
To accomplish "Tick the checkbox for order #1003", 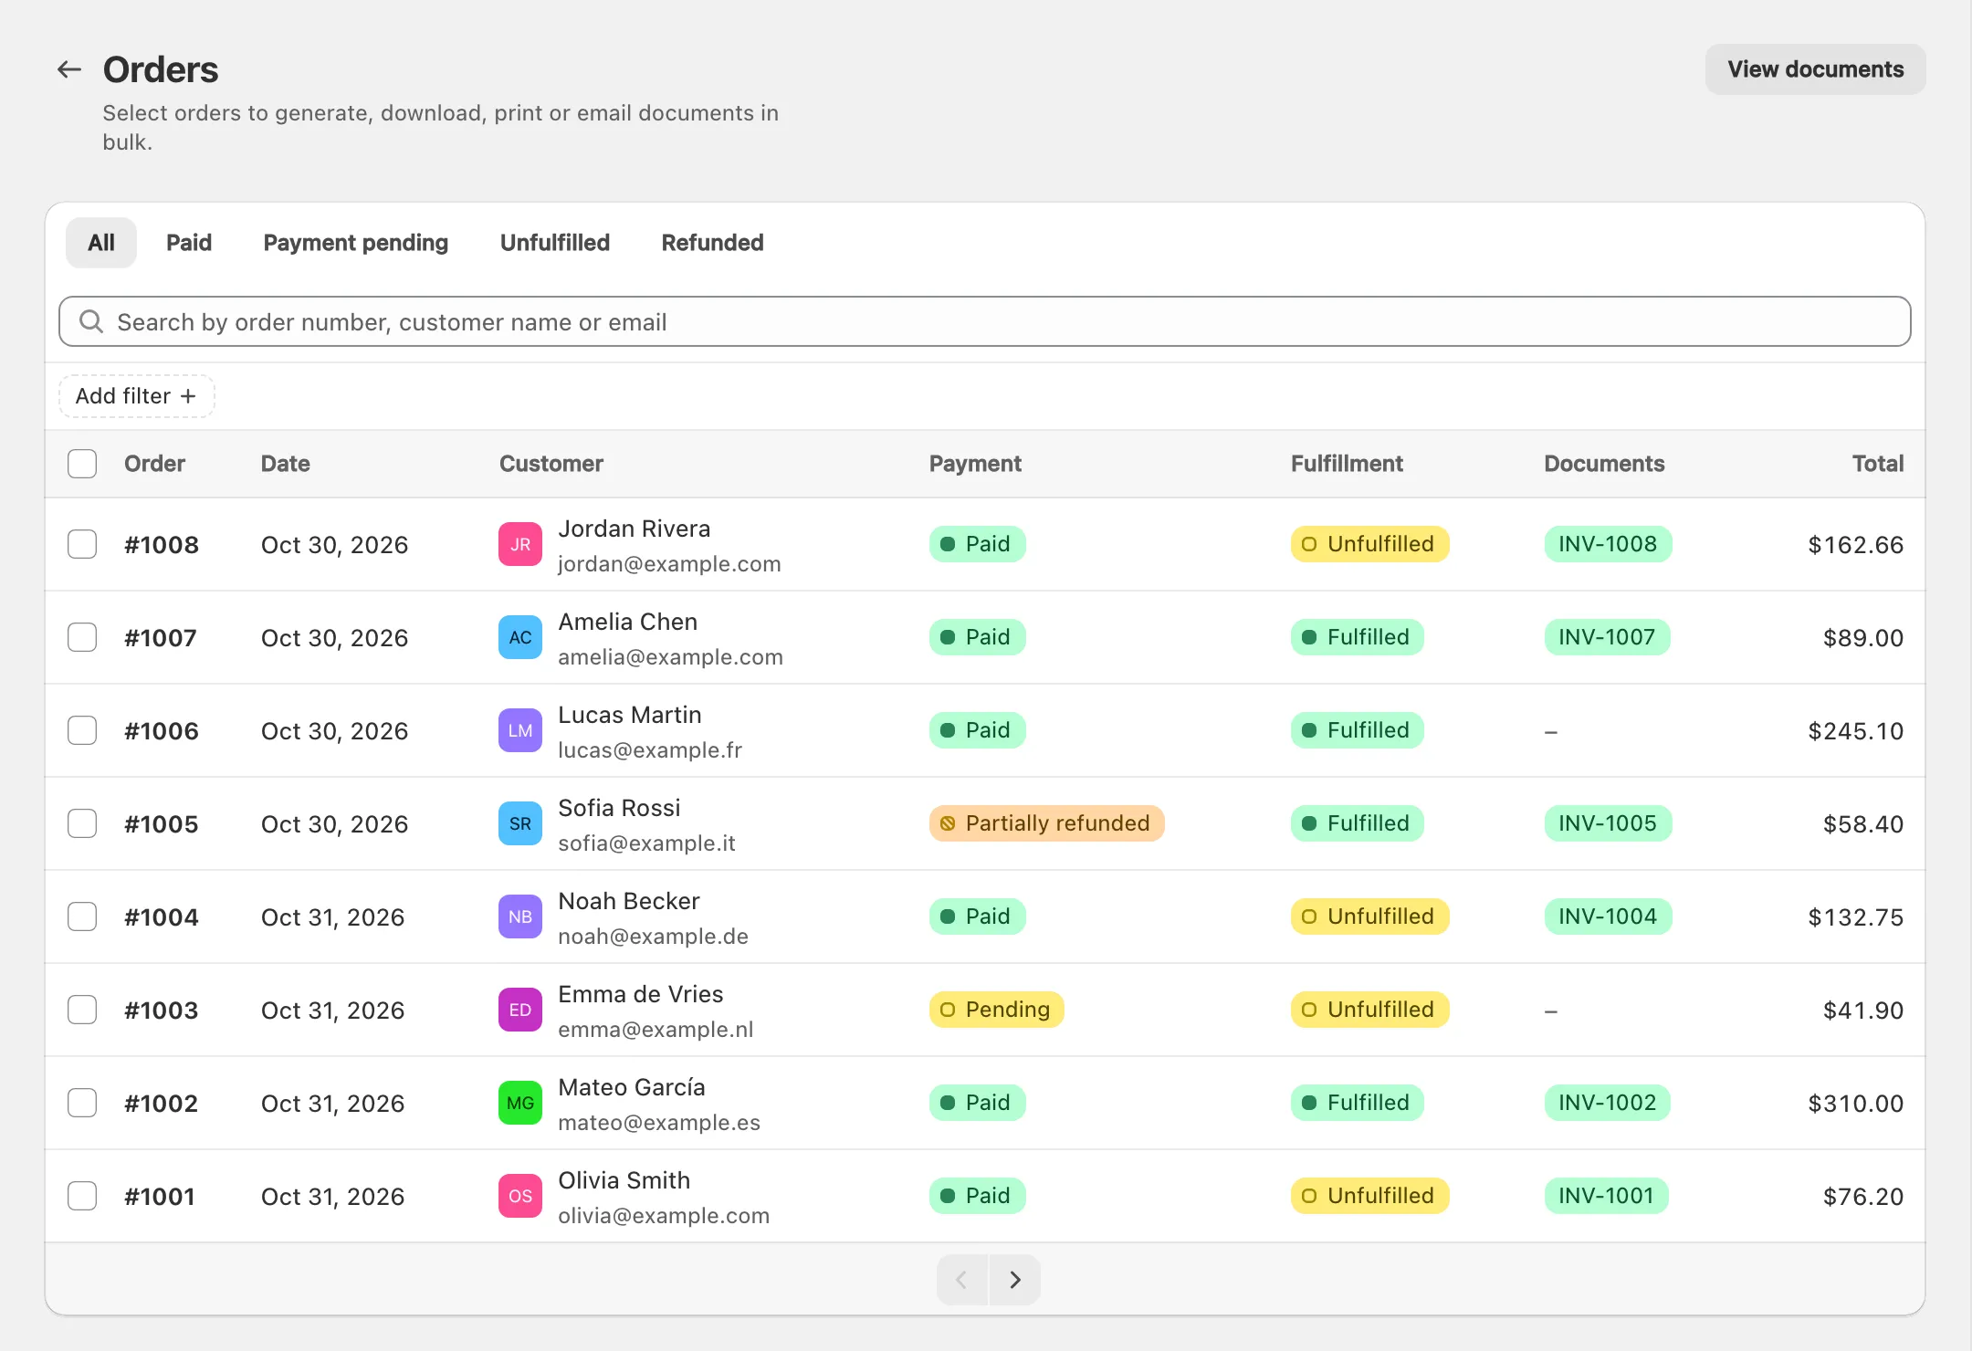I will coord(82,1011).
